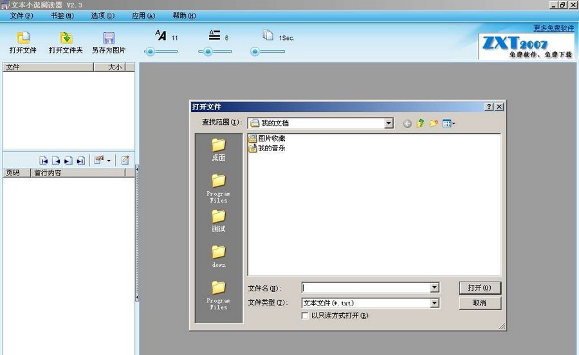Expand the 文件类型 文本文件 dropdown
This screenshot has width=579, height=355.
[x=435, y=304]
